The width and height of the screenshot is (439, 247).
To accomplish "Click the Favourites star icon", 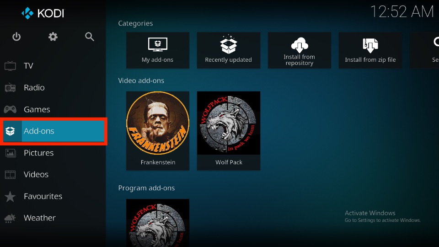I will point(10,196).
